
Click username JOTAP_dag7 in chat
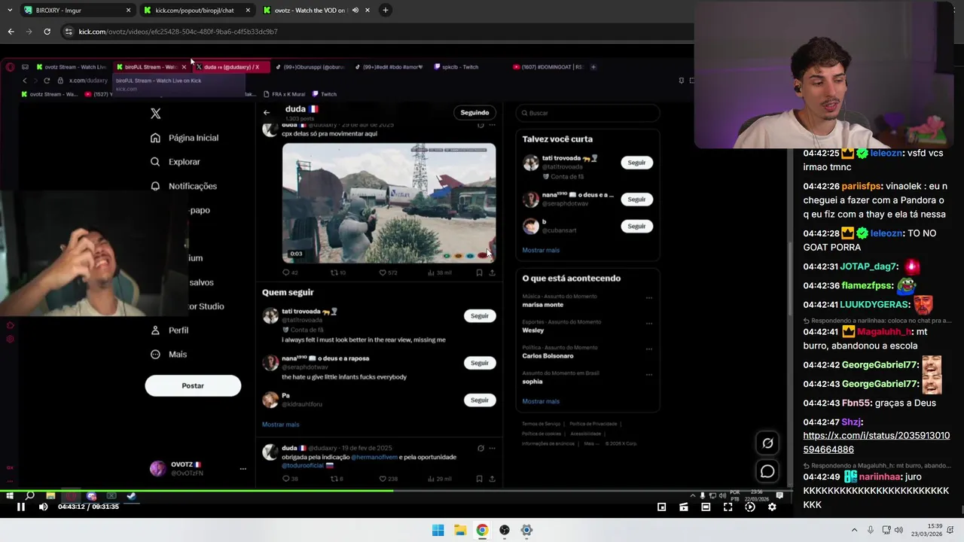pyautogui.click(x=868, y=266)
